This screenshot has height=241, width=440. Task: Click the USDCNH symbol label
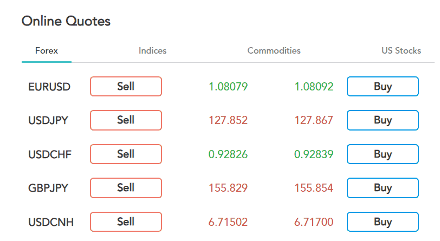point(51,222)
